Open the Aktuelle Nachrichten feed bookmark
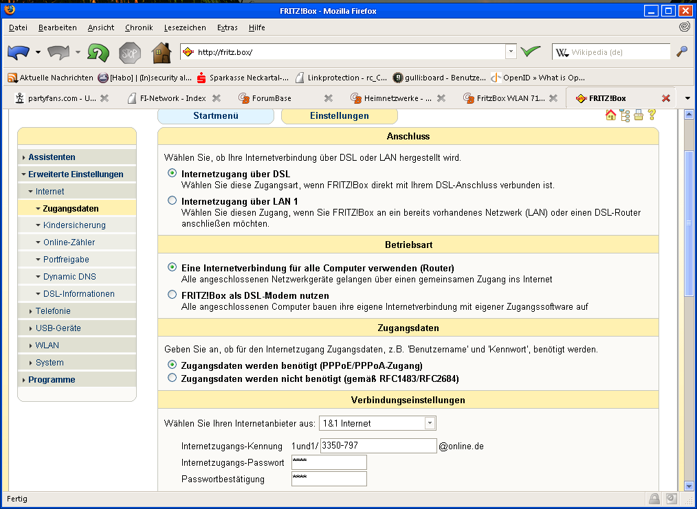 coord(50,78)
